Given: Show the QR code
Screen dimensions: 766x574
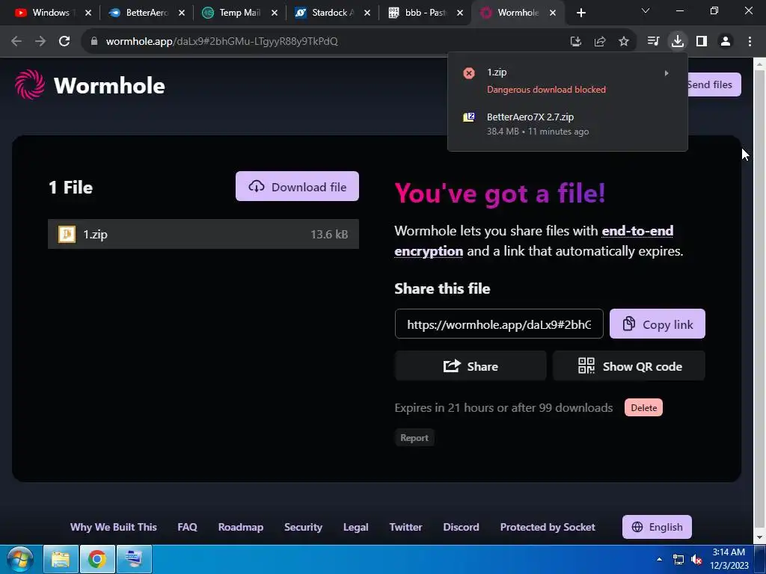Looking at the screenshot, I should coord(629,366).
